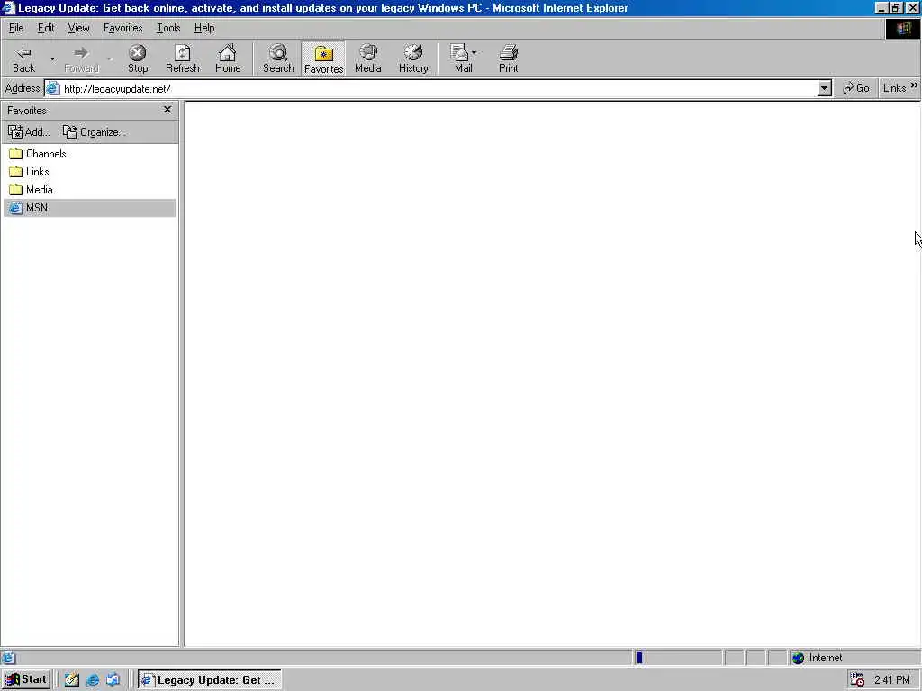Close the Favorites side panel
Viewport: 922px width, 691px height.
tap(167, 110)
